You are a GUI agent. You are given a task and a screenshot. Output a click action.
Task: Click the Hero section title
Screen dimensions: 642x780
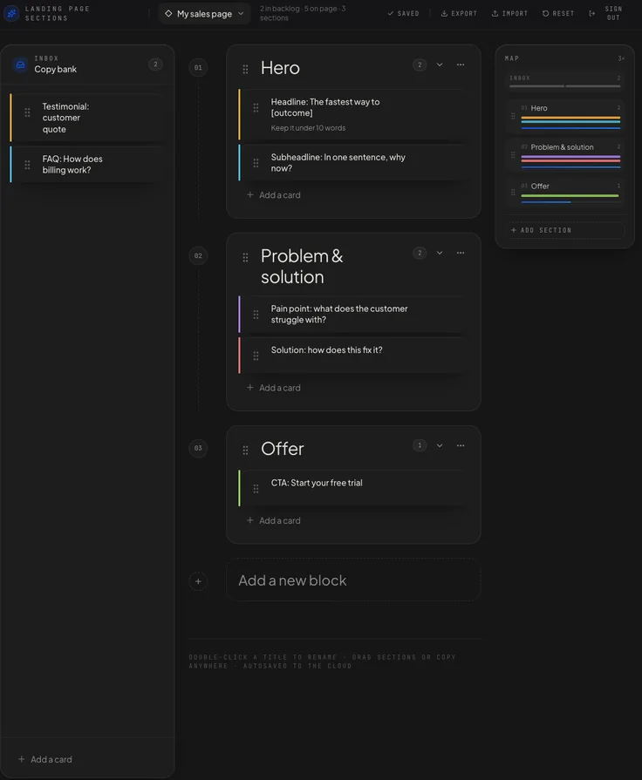(280, 68)
